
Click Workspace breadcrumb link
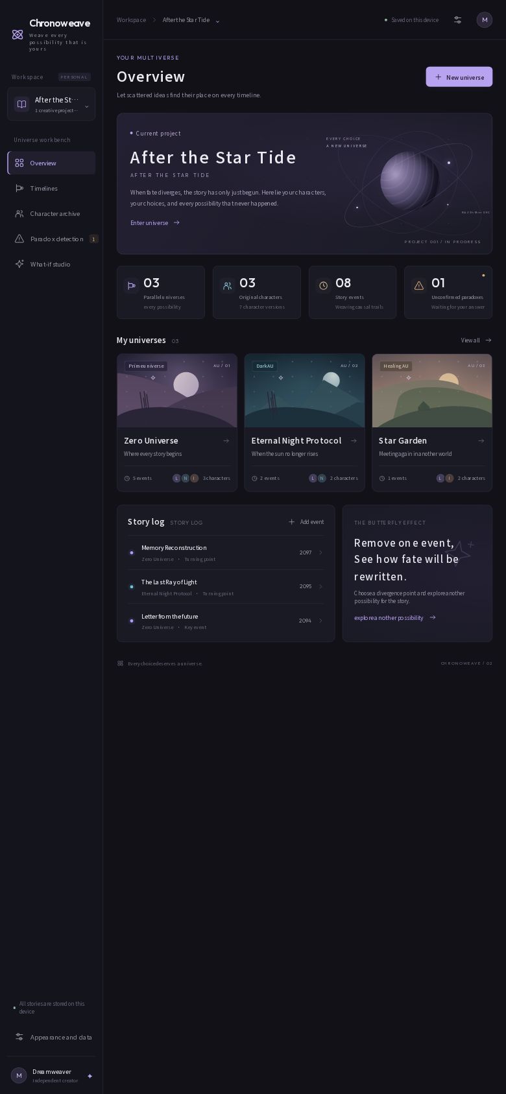coord(131,20)
